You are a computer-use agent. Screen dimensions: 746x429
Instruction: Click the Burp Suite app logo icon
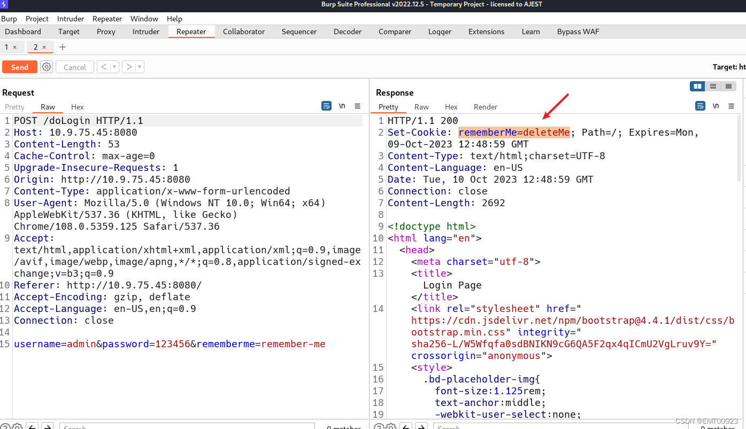click(x=3, y=4)
